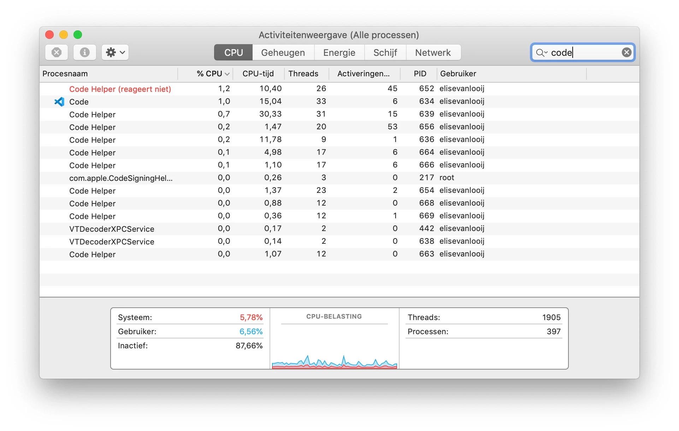Switch to the Geheugen tab
This screenshot has height=431, width=679.
point(283,53)
